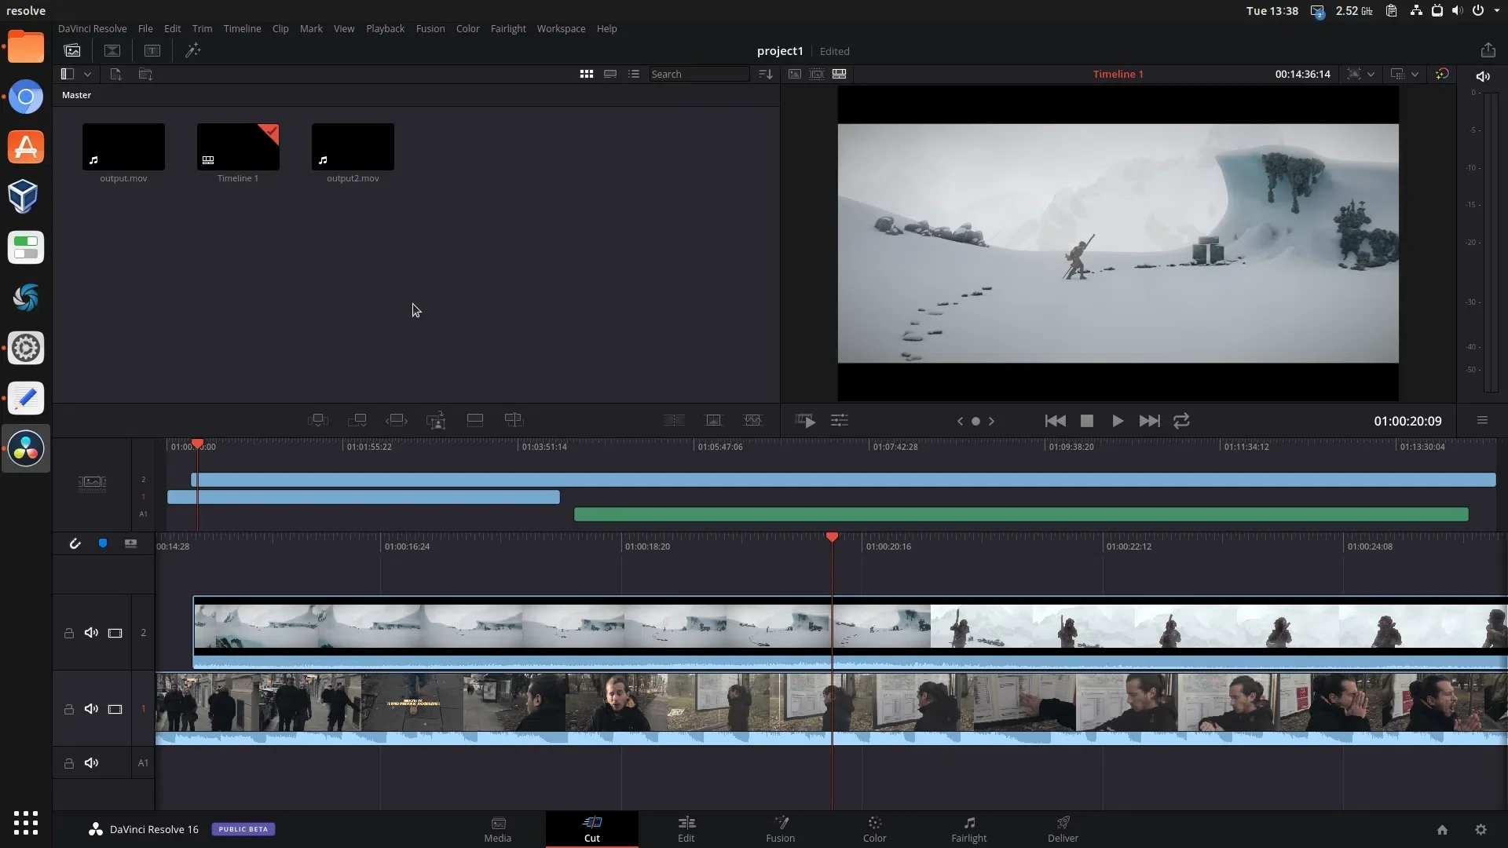Viewport: 1508px width, 848px height.
Task: Click the Ripple Overwrite icon
Action: point(397,420)
